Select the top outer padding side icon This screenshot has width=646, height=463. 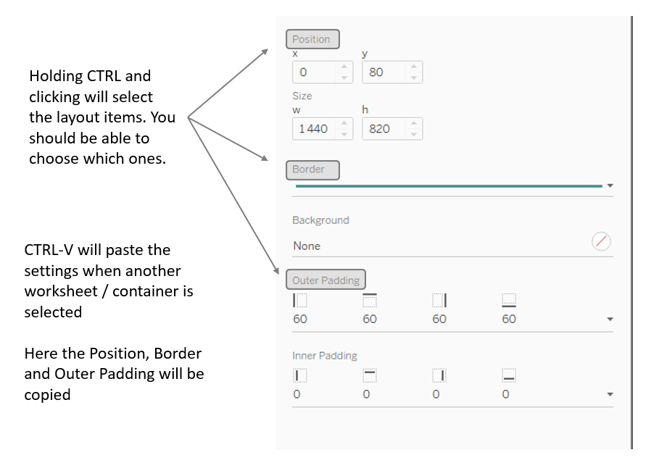(x=370, y=299)
